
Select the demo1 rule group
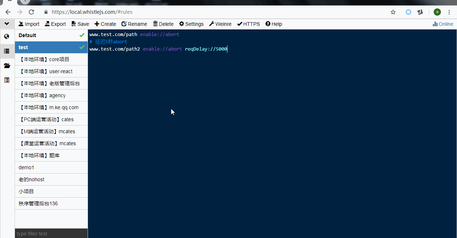pos(51,167)
